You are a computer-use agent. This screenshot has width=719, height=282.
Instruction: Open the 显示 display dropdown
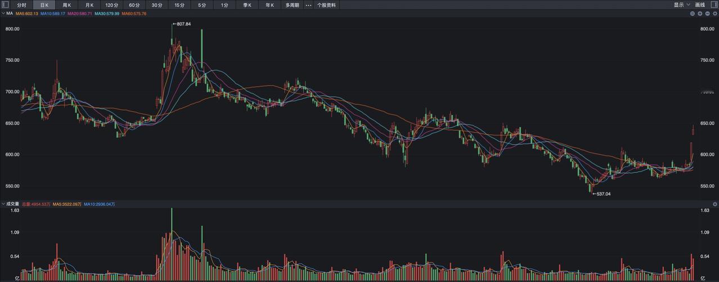(x=682, y=5)
